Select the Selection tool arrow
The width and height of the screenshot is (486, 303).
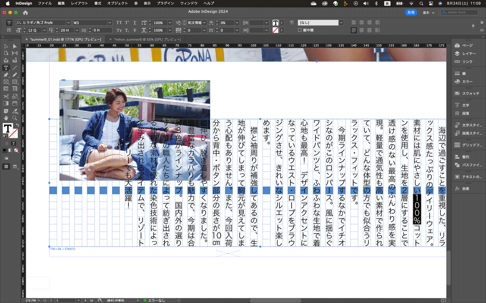point(6,47)
